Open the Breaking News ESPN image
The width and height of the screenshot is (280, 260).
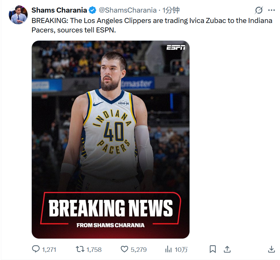[x=111, y=139]
